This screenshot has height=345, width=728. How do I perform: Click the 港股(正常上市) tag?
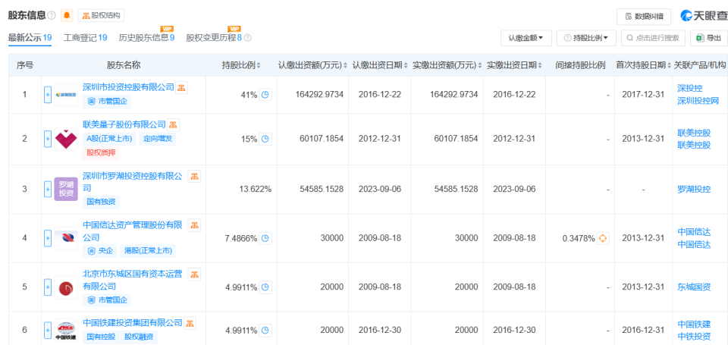(x=148, y=251)
